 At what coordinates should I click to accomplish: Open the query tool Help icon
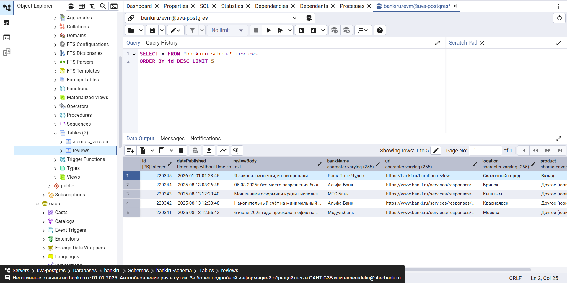(380, 30)
